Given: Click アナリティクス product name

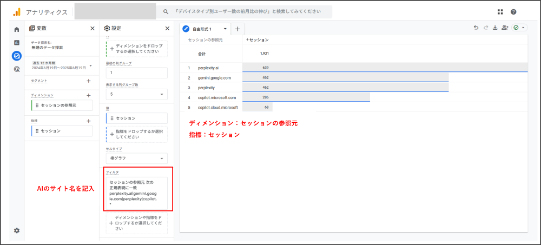Looking at the screenshot, I should (x=47, y=12).
